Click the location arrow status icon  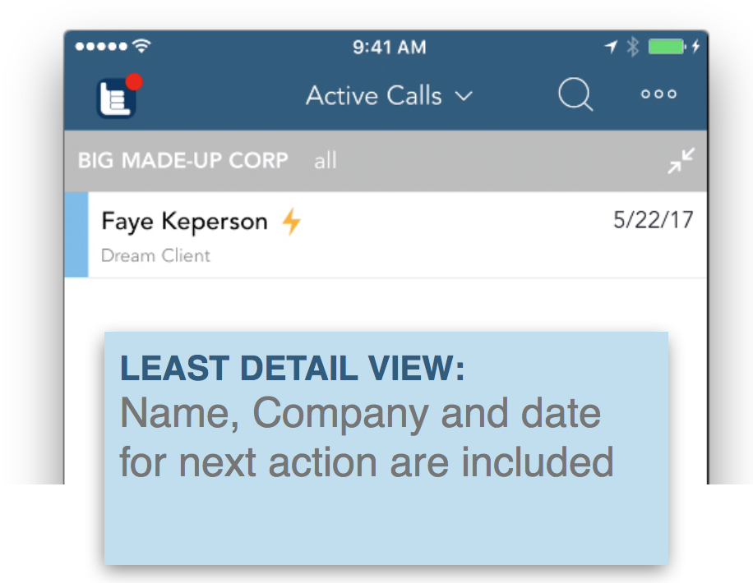pyautogui.click(x=611, y=47)
